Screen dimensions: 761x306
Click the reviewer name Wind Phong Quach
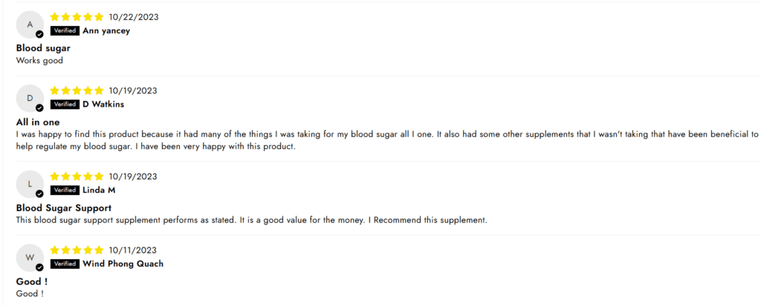pyautogui.click(x=123, y=264)
